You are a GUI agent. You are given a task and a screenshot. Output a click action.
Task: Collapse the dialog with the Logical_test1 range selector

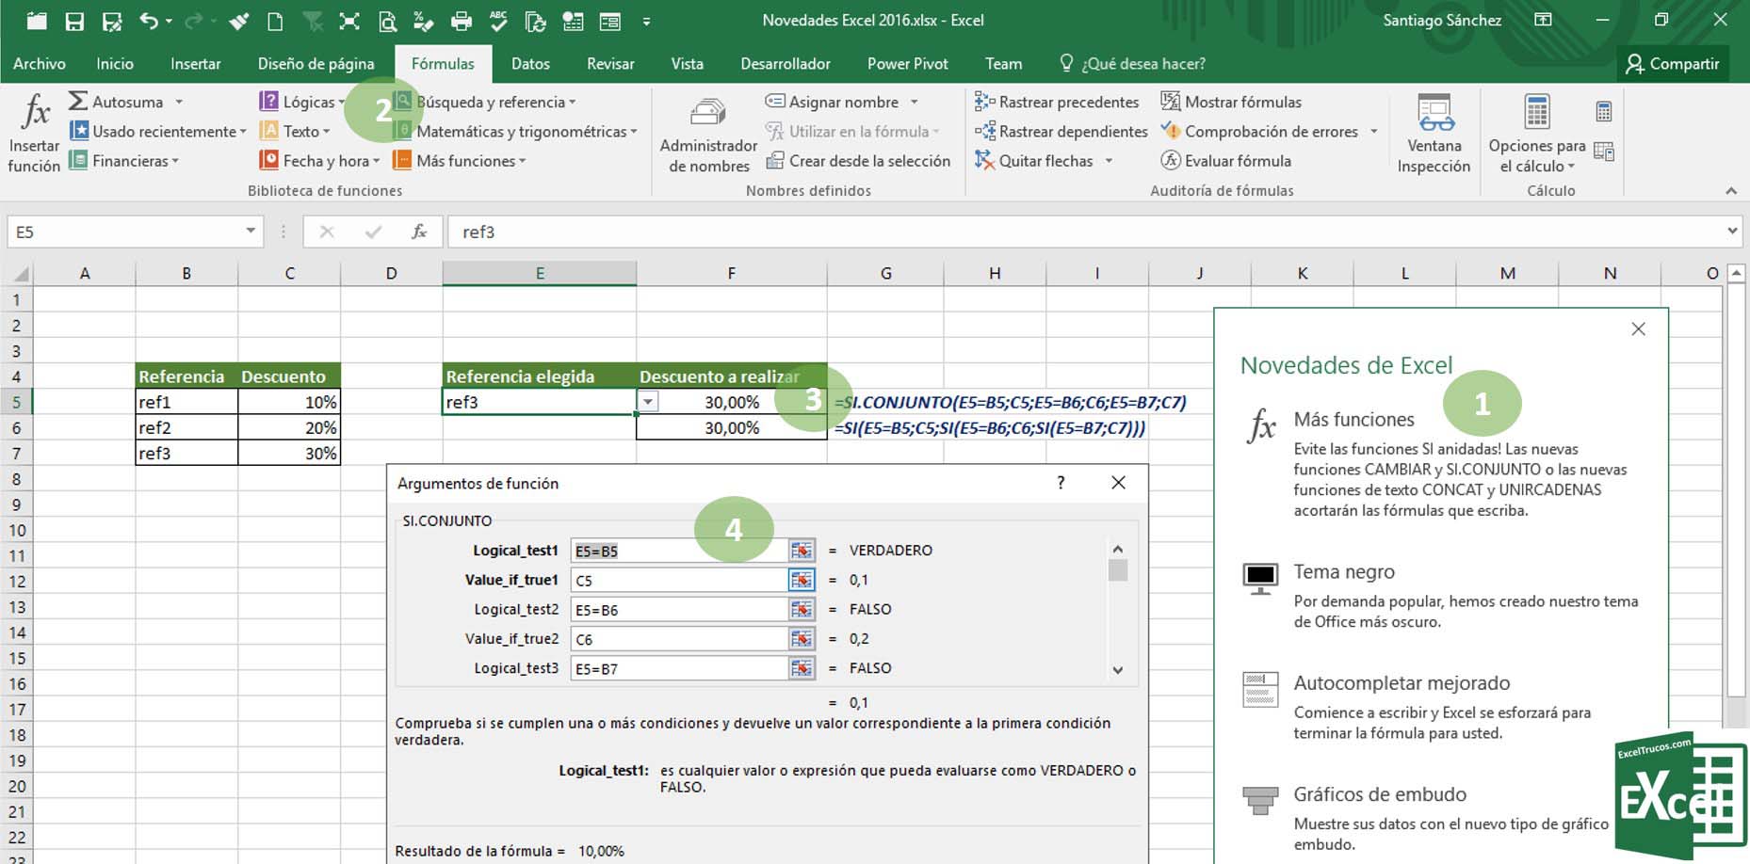pos(802,550)
